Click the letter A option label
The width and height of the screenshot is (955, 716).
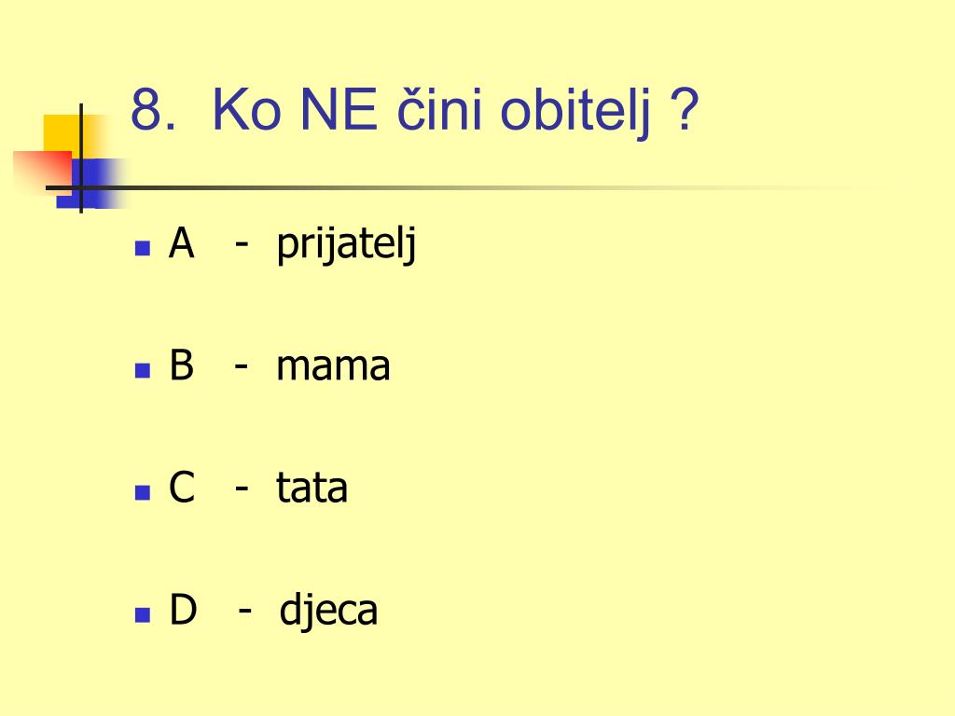(x=182, y=243)
